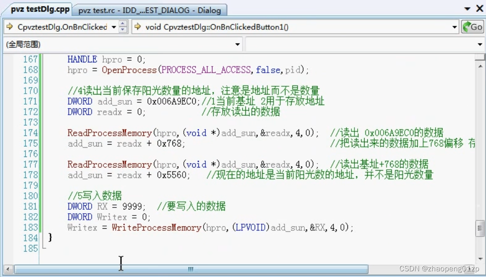This screenshot has height=277, width=486.
Task: Click 'DWORD readx = 0;' on line 172
Action: click(106, 112)
